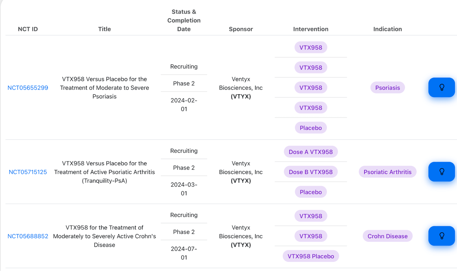Click the Dose A VTX958 intervention pill
Viewport: 457px width, 271px height.
(x=311, y=152)
